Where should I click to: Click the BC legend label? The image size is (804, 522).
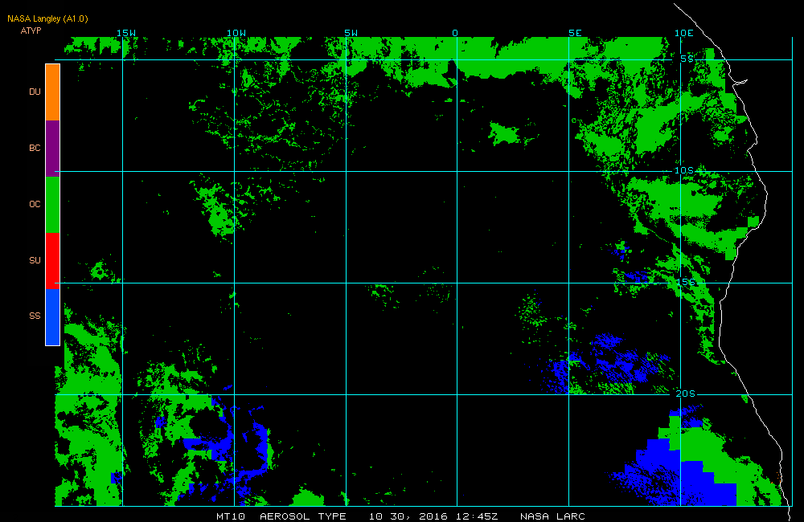35,148
